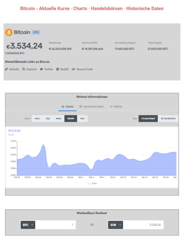Image resolution: width=189 pixels, height=239 pixels.
Task: Click the EUR amount field showing 3.534,24
Action: click(143, 225)
